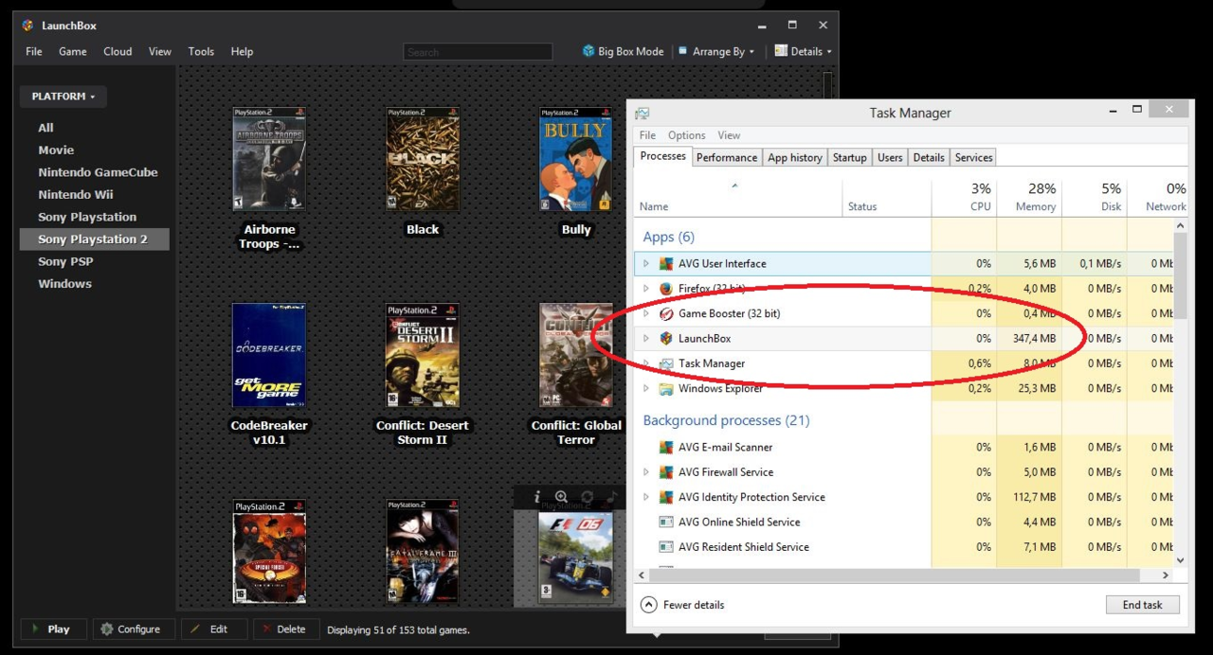1213x655 pixels.
Task: Click the Delete button
Action: 286,628
